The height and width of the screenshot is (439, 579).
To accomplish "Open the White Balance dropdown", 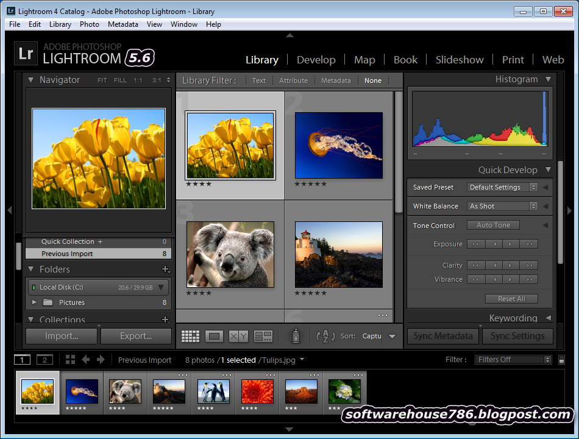I will (x=503, y=206).
